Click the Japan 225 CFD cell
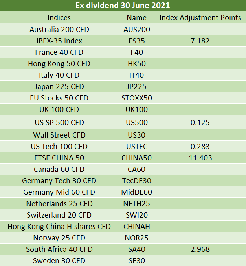246x266 pixels. pos(59,87)
